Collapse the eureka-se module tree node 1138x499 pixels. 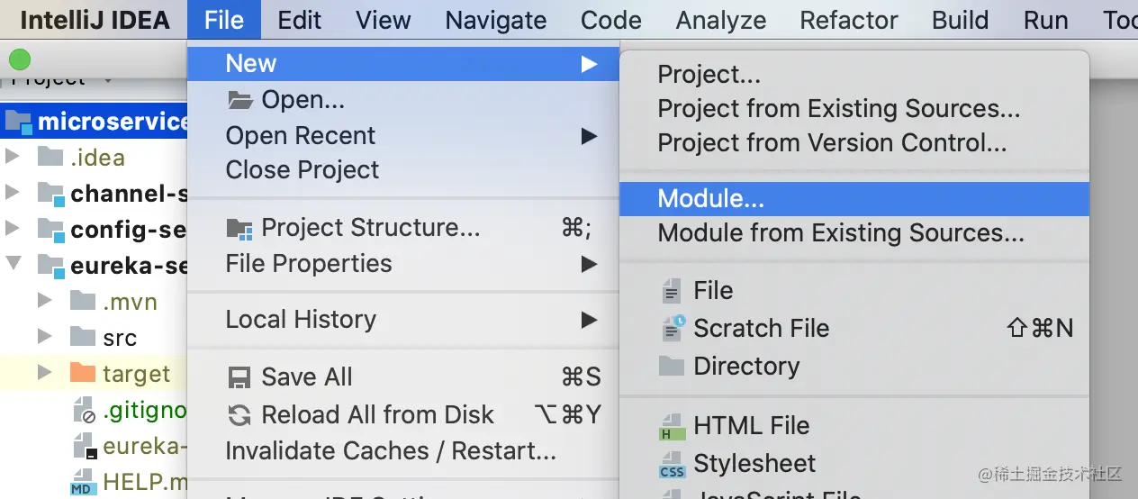click(x=13, y=265)
